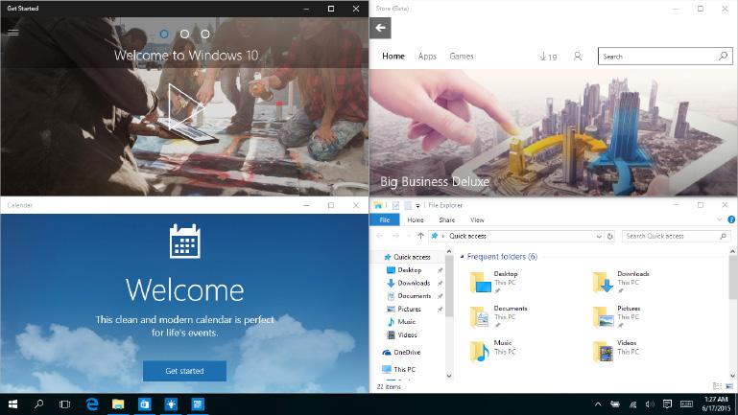Click the magnifier icon in Store search
This screenshot has width=738, height=415.
coord(723,56)
